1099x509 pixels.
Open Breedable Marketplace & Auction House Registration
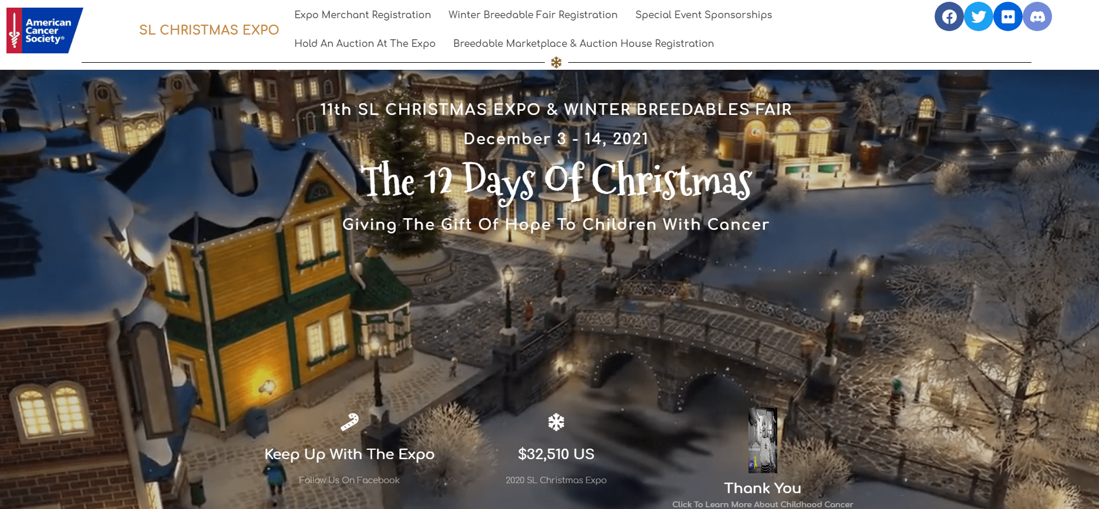coord(584,43)
